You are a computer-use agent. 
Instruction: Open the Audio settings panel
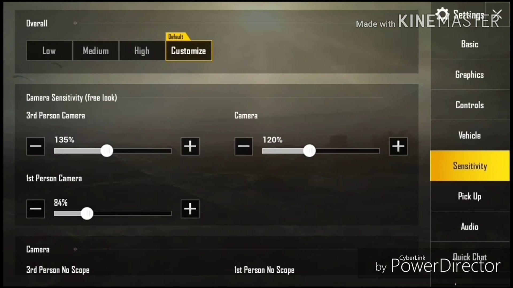coord(470,226)
